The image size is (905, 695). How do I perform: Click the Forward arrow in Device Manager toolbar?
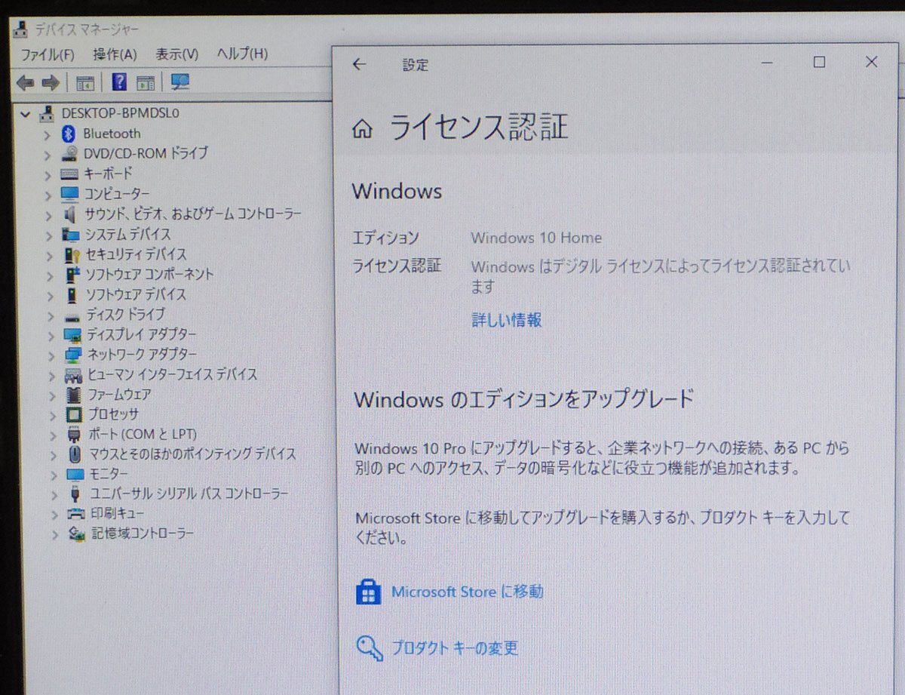(x=50, y=82)
